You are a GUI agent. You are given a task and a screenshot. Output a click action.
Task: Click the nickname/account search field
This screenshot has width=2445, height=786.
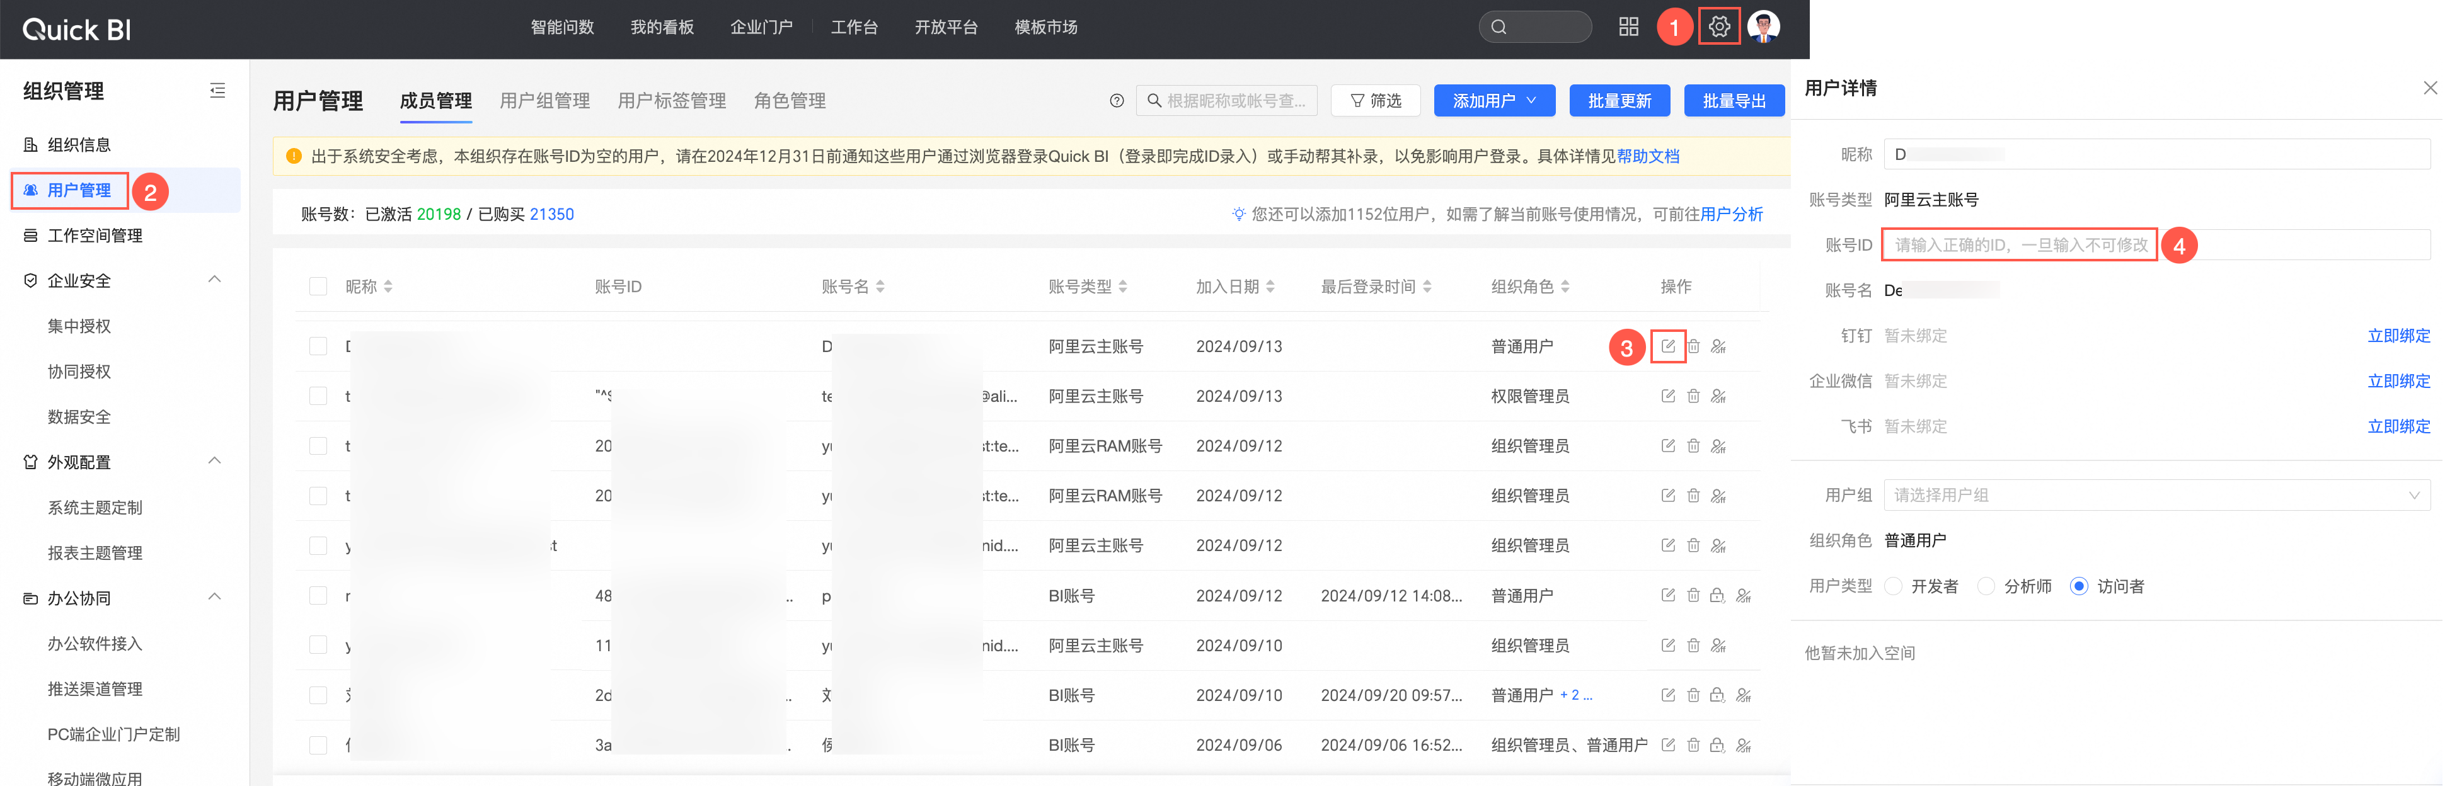tap(1226, 101)
